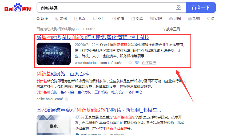Open 国家发展改革委对“创新基础设施”的解读 result title
The image size is (227, 135).
tap(99, 110)
